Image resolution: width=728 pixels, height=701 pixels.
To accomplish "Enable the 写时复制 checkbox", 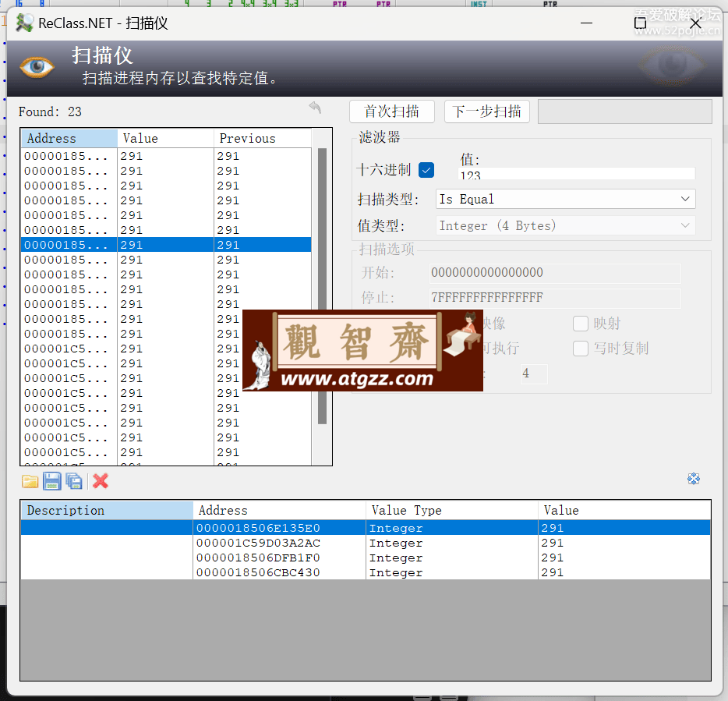I will 581,349.
